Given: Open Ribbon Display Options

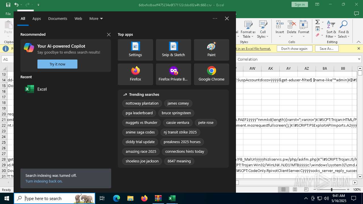Looking at the screenshot, I should click(x=317, y=5).
